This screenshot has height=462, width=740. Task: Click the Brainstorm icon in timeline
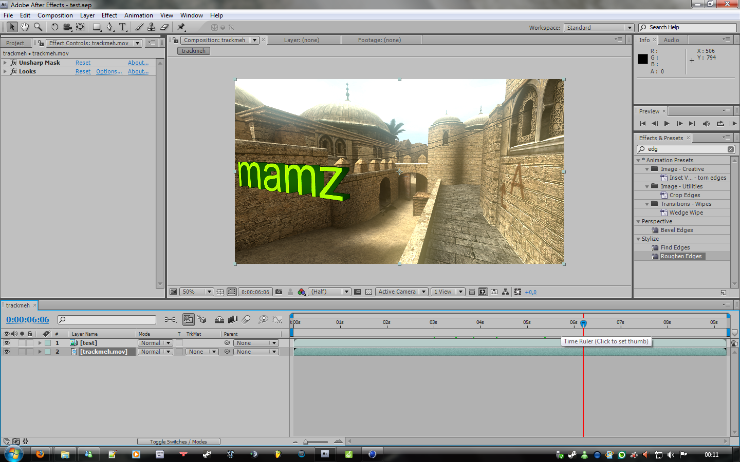[263, 319]
